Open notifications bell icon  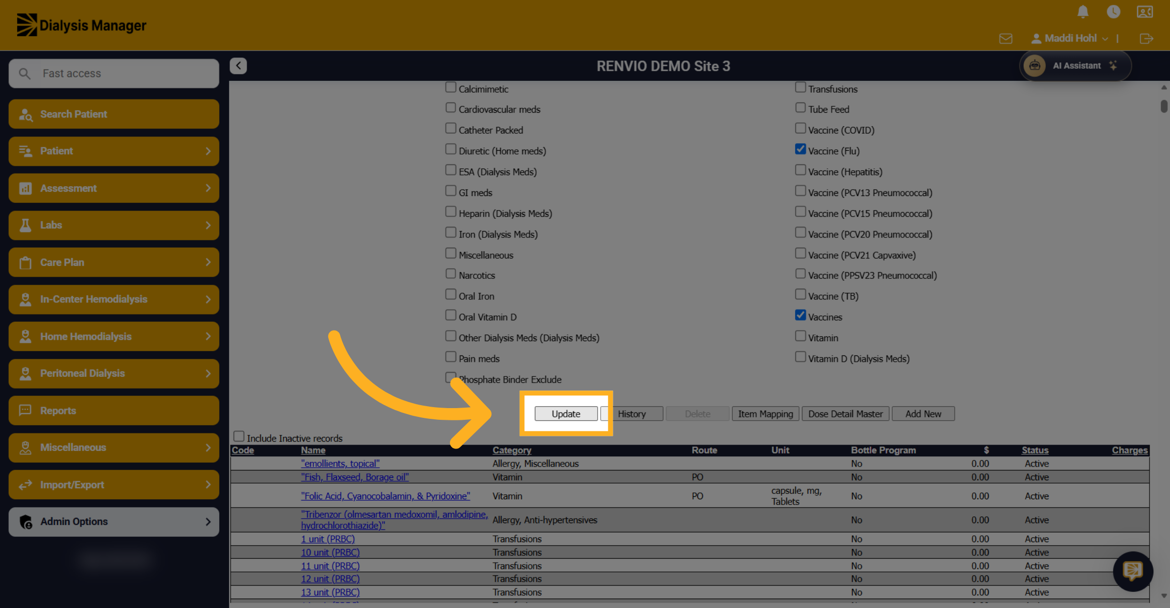pos(1083,12)
